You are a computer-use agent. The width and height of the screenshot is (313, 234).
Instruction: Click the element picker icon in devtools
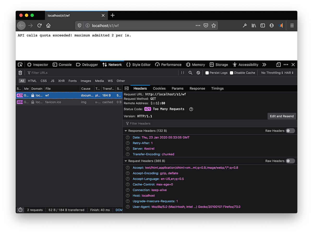point(20,65)
